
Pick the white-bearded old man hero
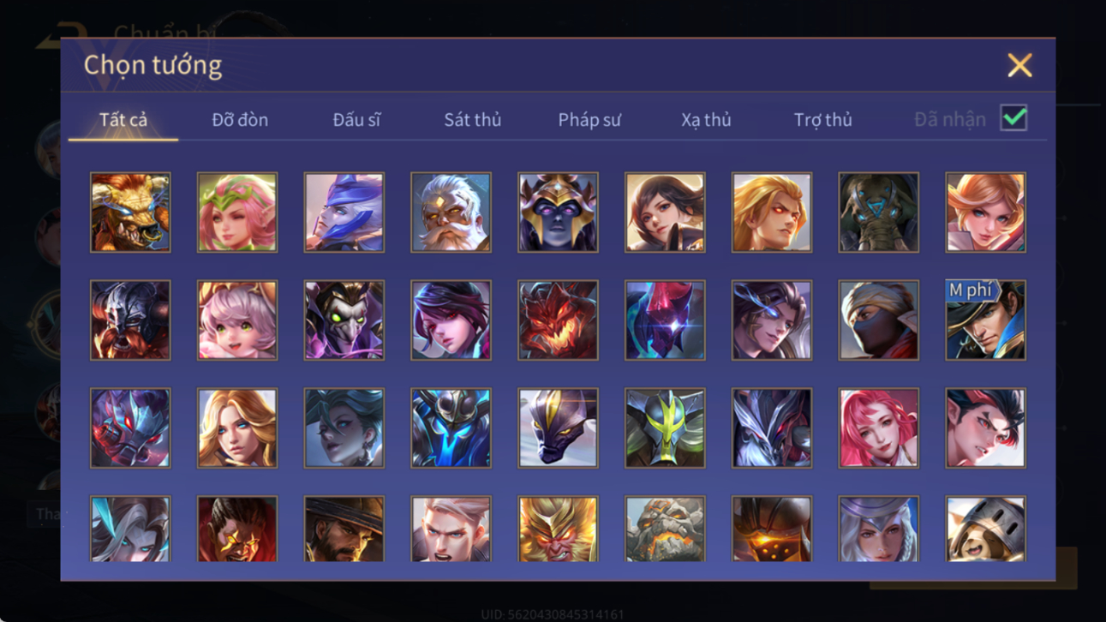[451, 212]
